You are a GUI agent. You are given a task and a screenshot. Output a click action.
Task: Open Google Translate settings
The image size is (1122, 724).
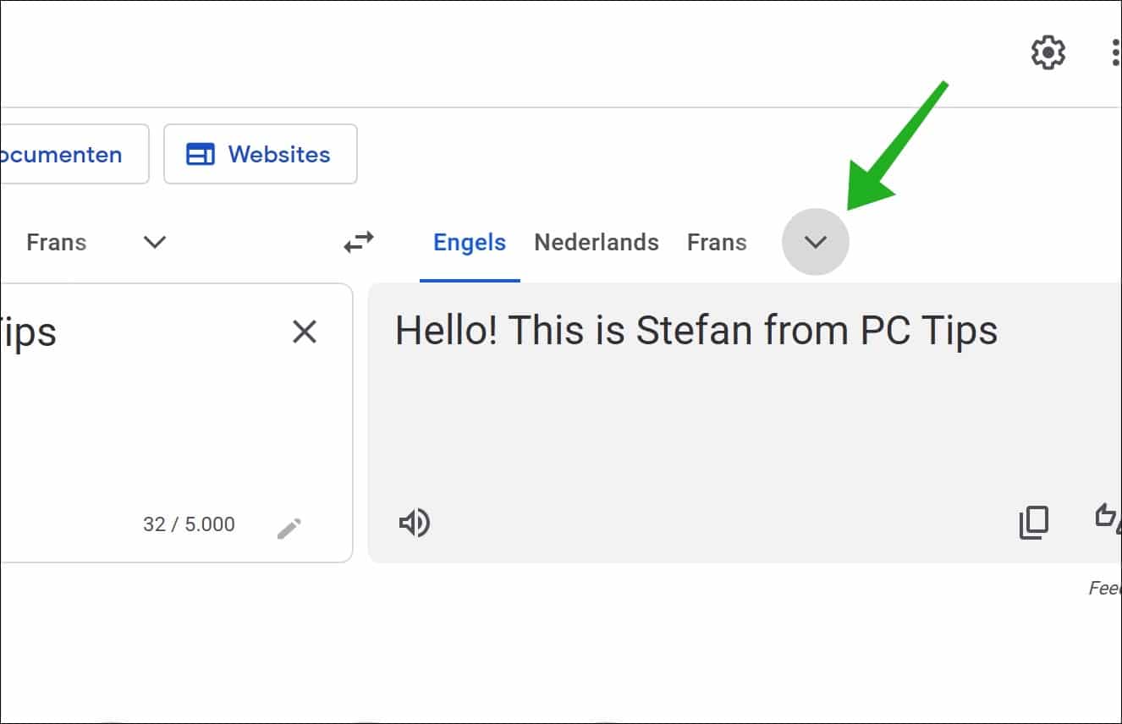1047,52
